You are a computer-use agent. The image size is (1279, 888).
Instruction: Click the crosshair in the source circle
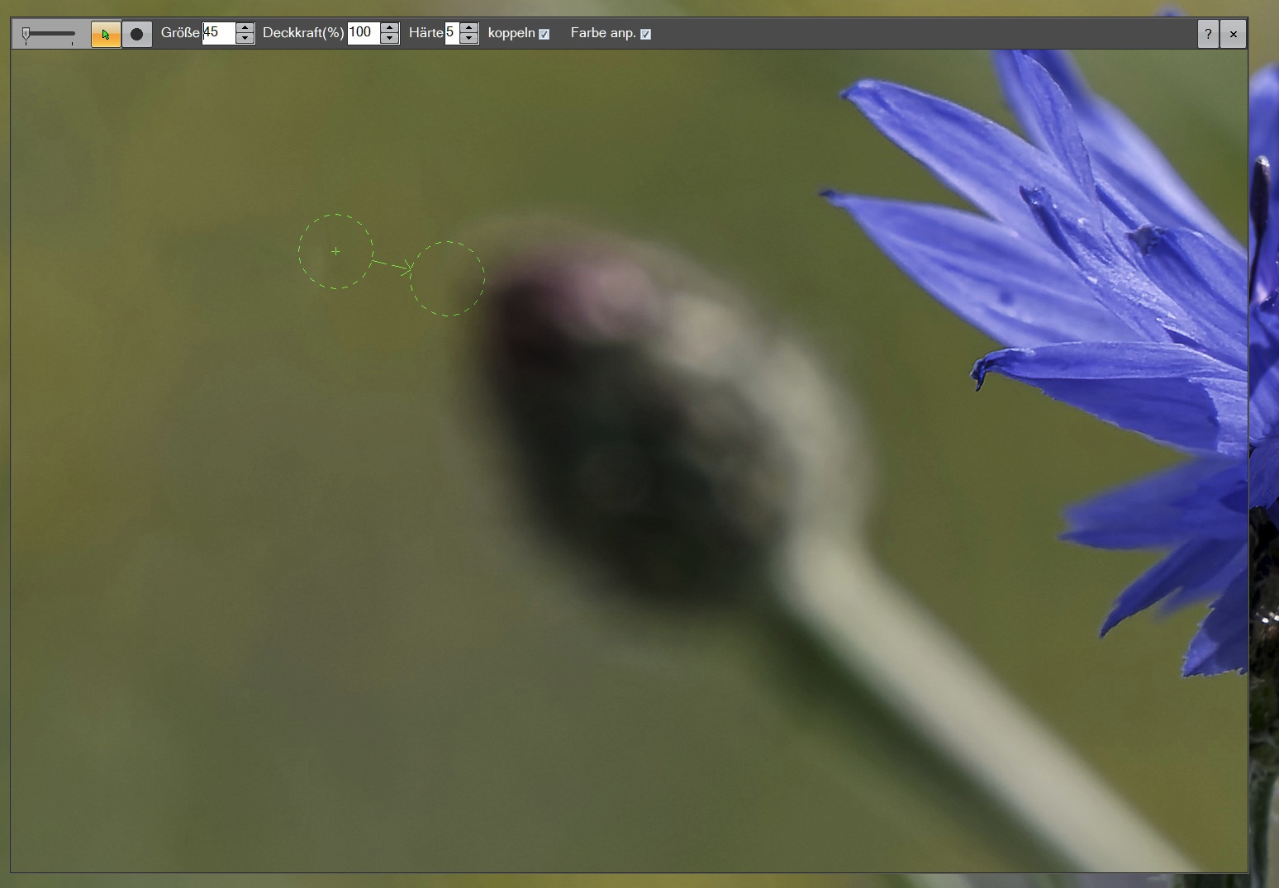pyautogui.click(x=335, y=251)
